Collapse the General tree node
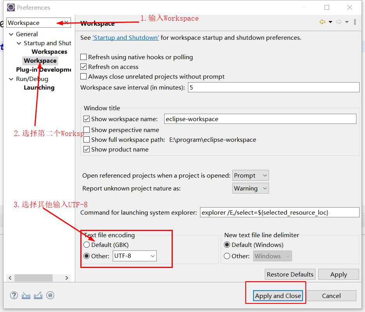365x312 pixels. coord(11,34)
